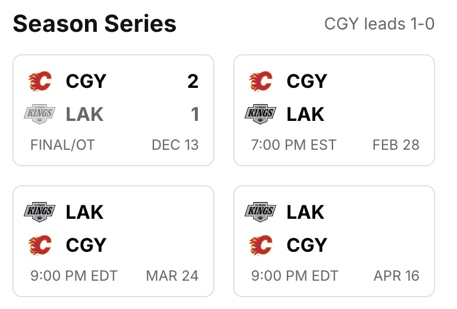Click the Season Series heading

(94, 24)
